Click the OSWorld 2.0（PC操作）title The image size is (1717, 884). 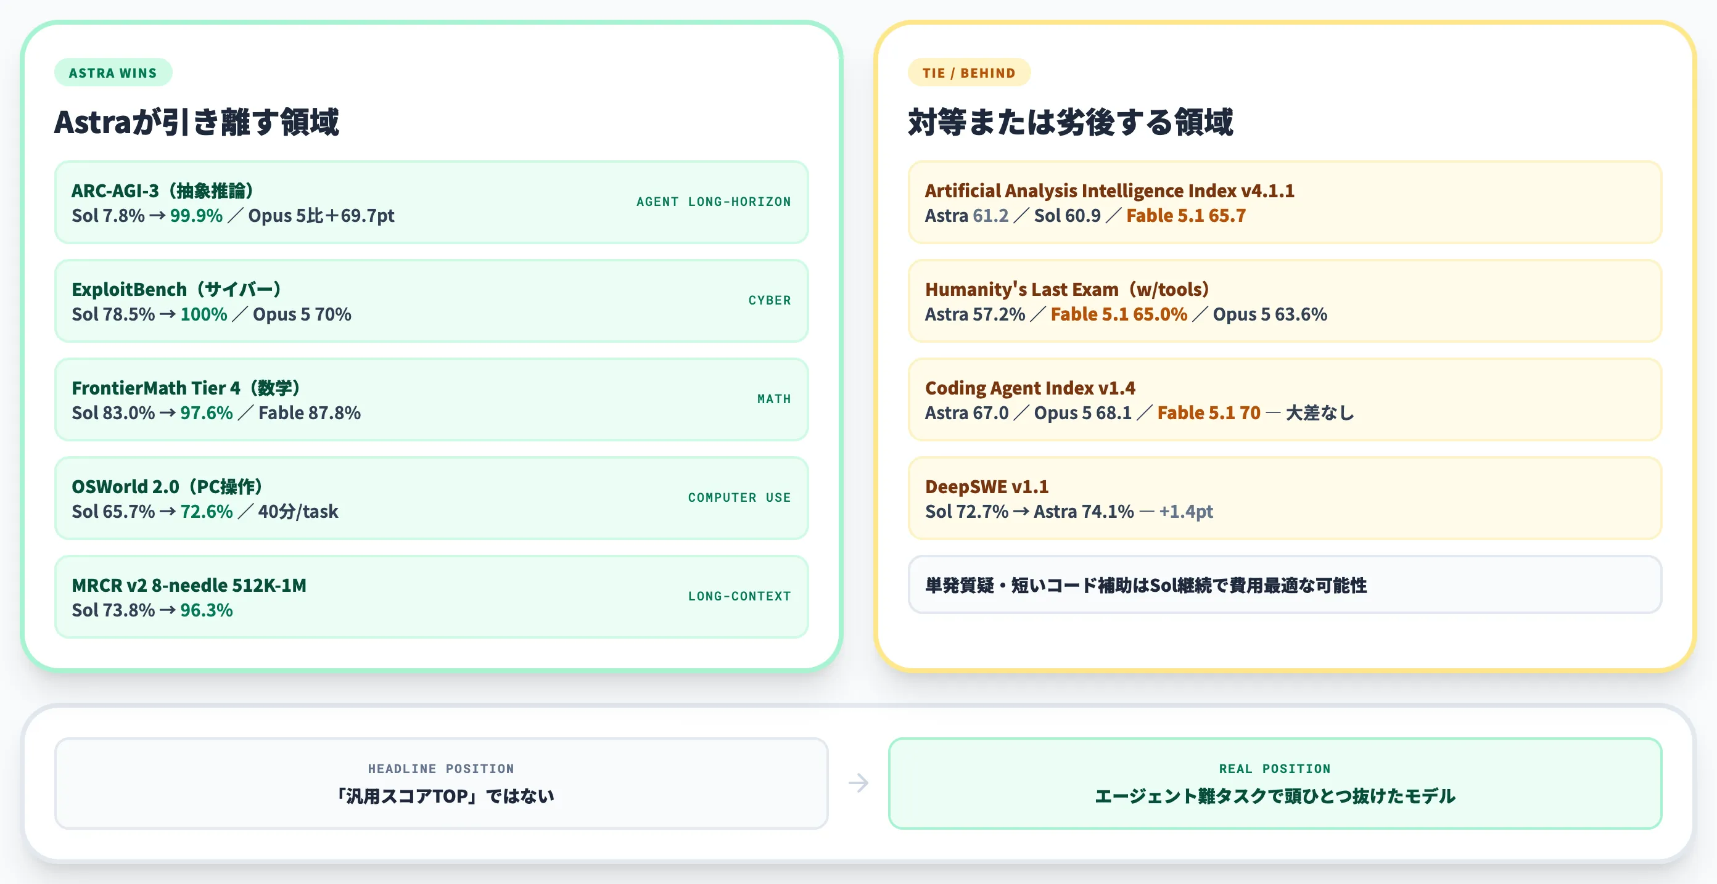point(168,486)
